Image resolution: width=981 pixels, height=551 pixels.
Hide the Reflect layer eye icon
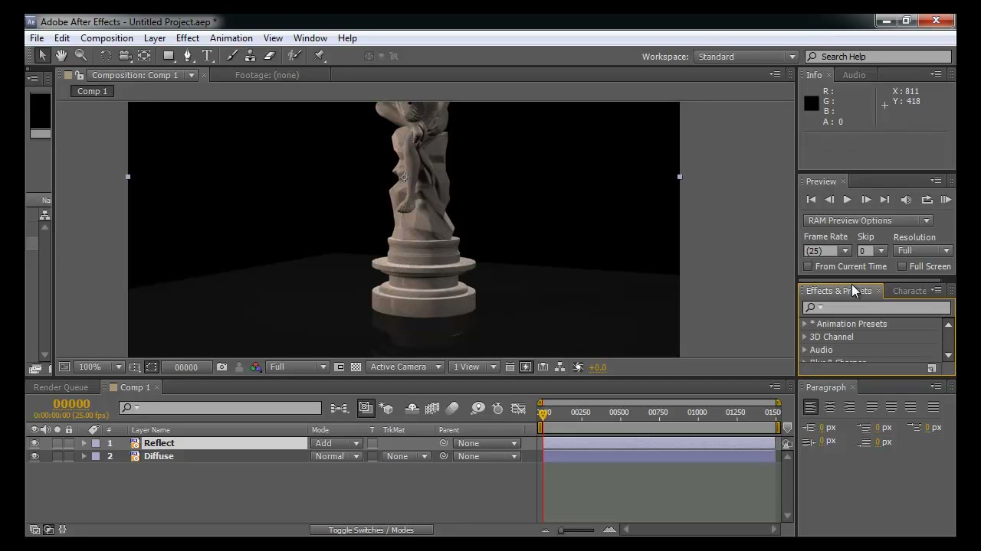point(34,443)
